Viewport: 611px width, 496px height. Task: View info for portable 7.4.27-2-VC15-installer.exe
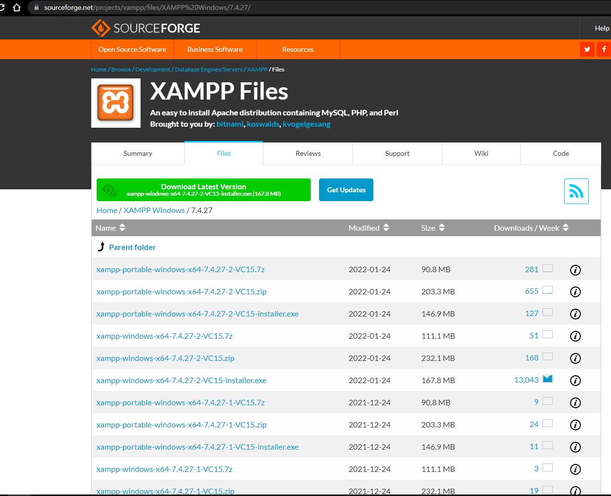point(575,314)
